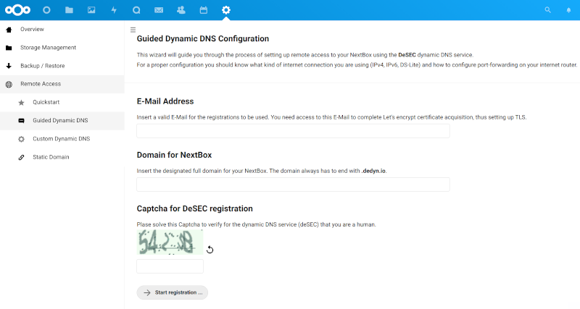580x309 pixels.
Task: Click the E-Mail Address heading
Action: click(165, 101)
